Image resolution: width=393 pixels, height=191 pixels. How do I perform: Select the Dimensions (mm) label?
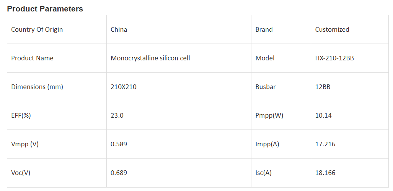point(37,87)
